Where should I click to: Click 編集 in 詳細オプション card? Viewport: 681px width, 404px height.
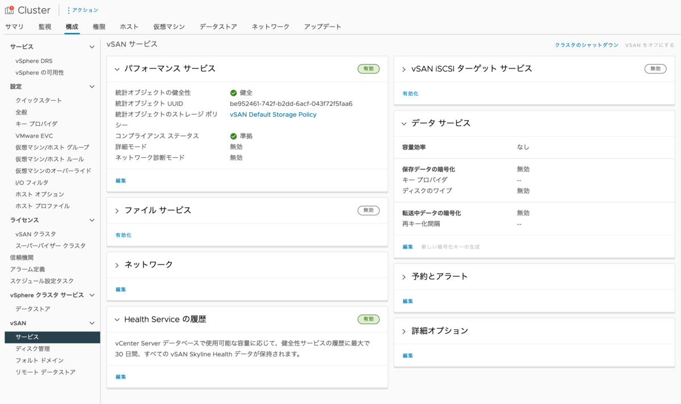(x=408, y=356)
